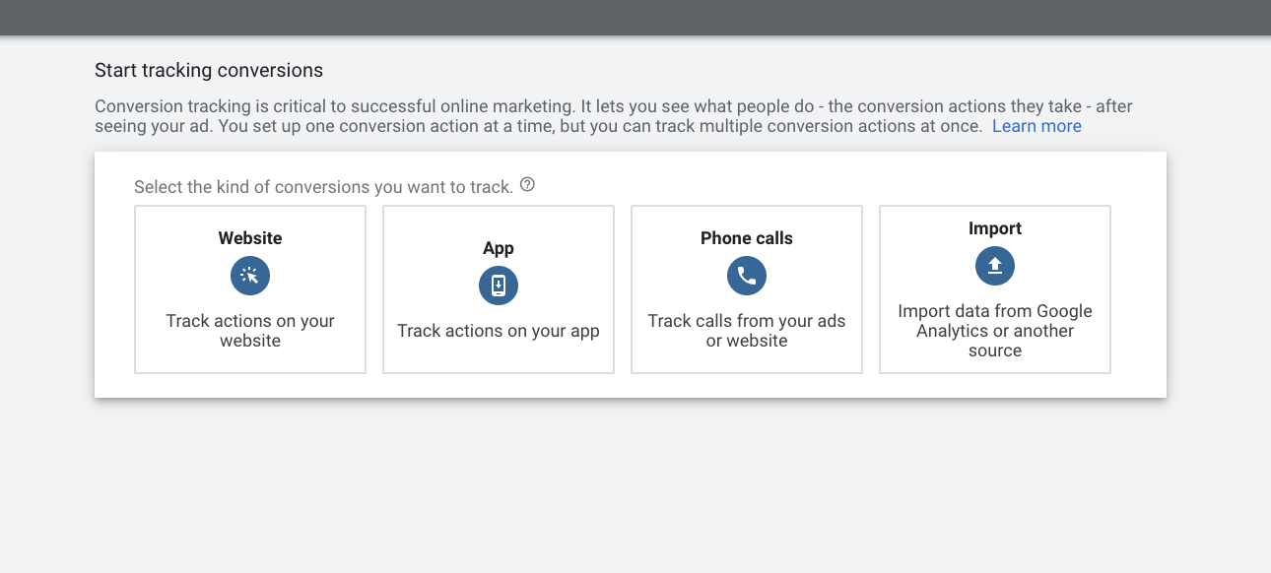Choose Website as the conversion type

tap(250, 288)
